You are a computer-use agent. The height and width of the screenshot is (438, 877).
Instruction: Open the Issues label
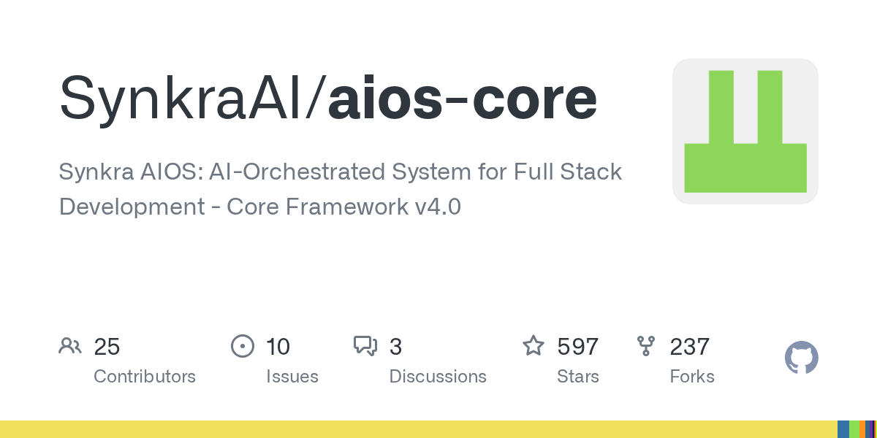[292, 377]
